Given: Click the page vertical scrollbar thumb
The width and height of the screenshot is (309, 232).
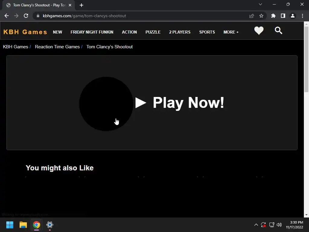Looking at the screenshot, I should [306, 59].
